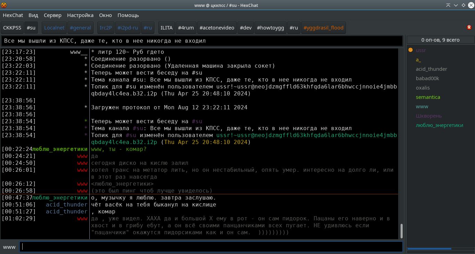Click the message input box

[x=211, y=247]
